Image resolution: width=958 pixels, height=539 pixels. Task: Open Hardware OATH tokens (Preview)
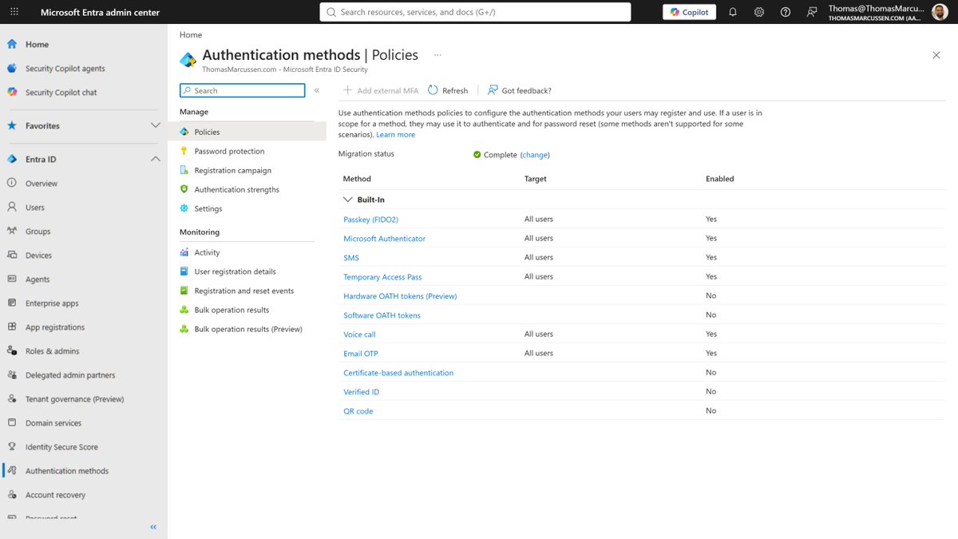(x=400, y=295)
